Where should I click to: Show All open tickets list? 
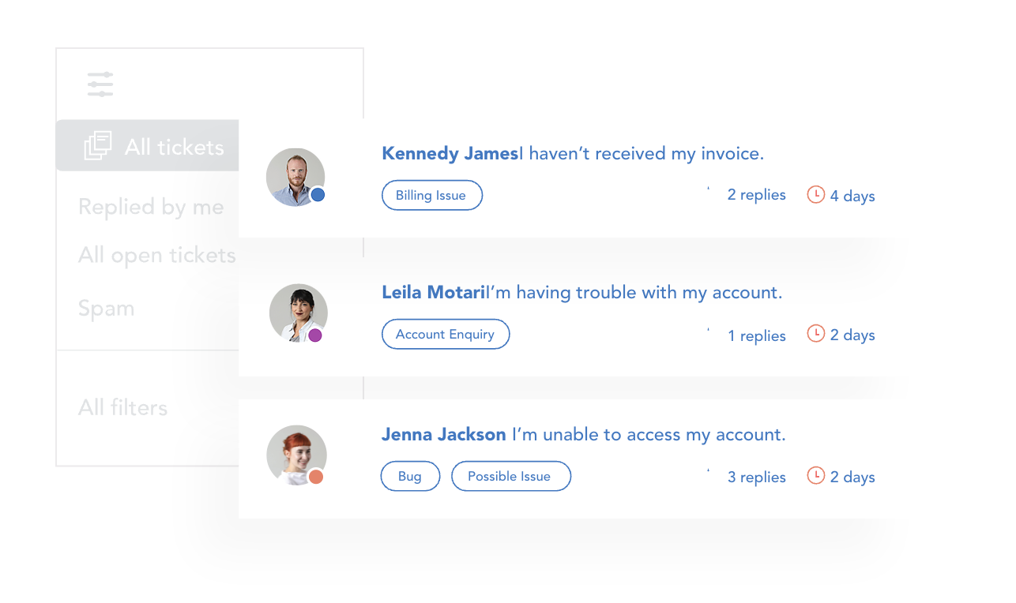coord(157,256)
